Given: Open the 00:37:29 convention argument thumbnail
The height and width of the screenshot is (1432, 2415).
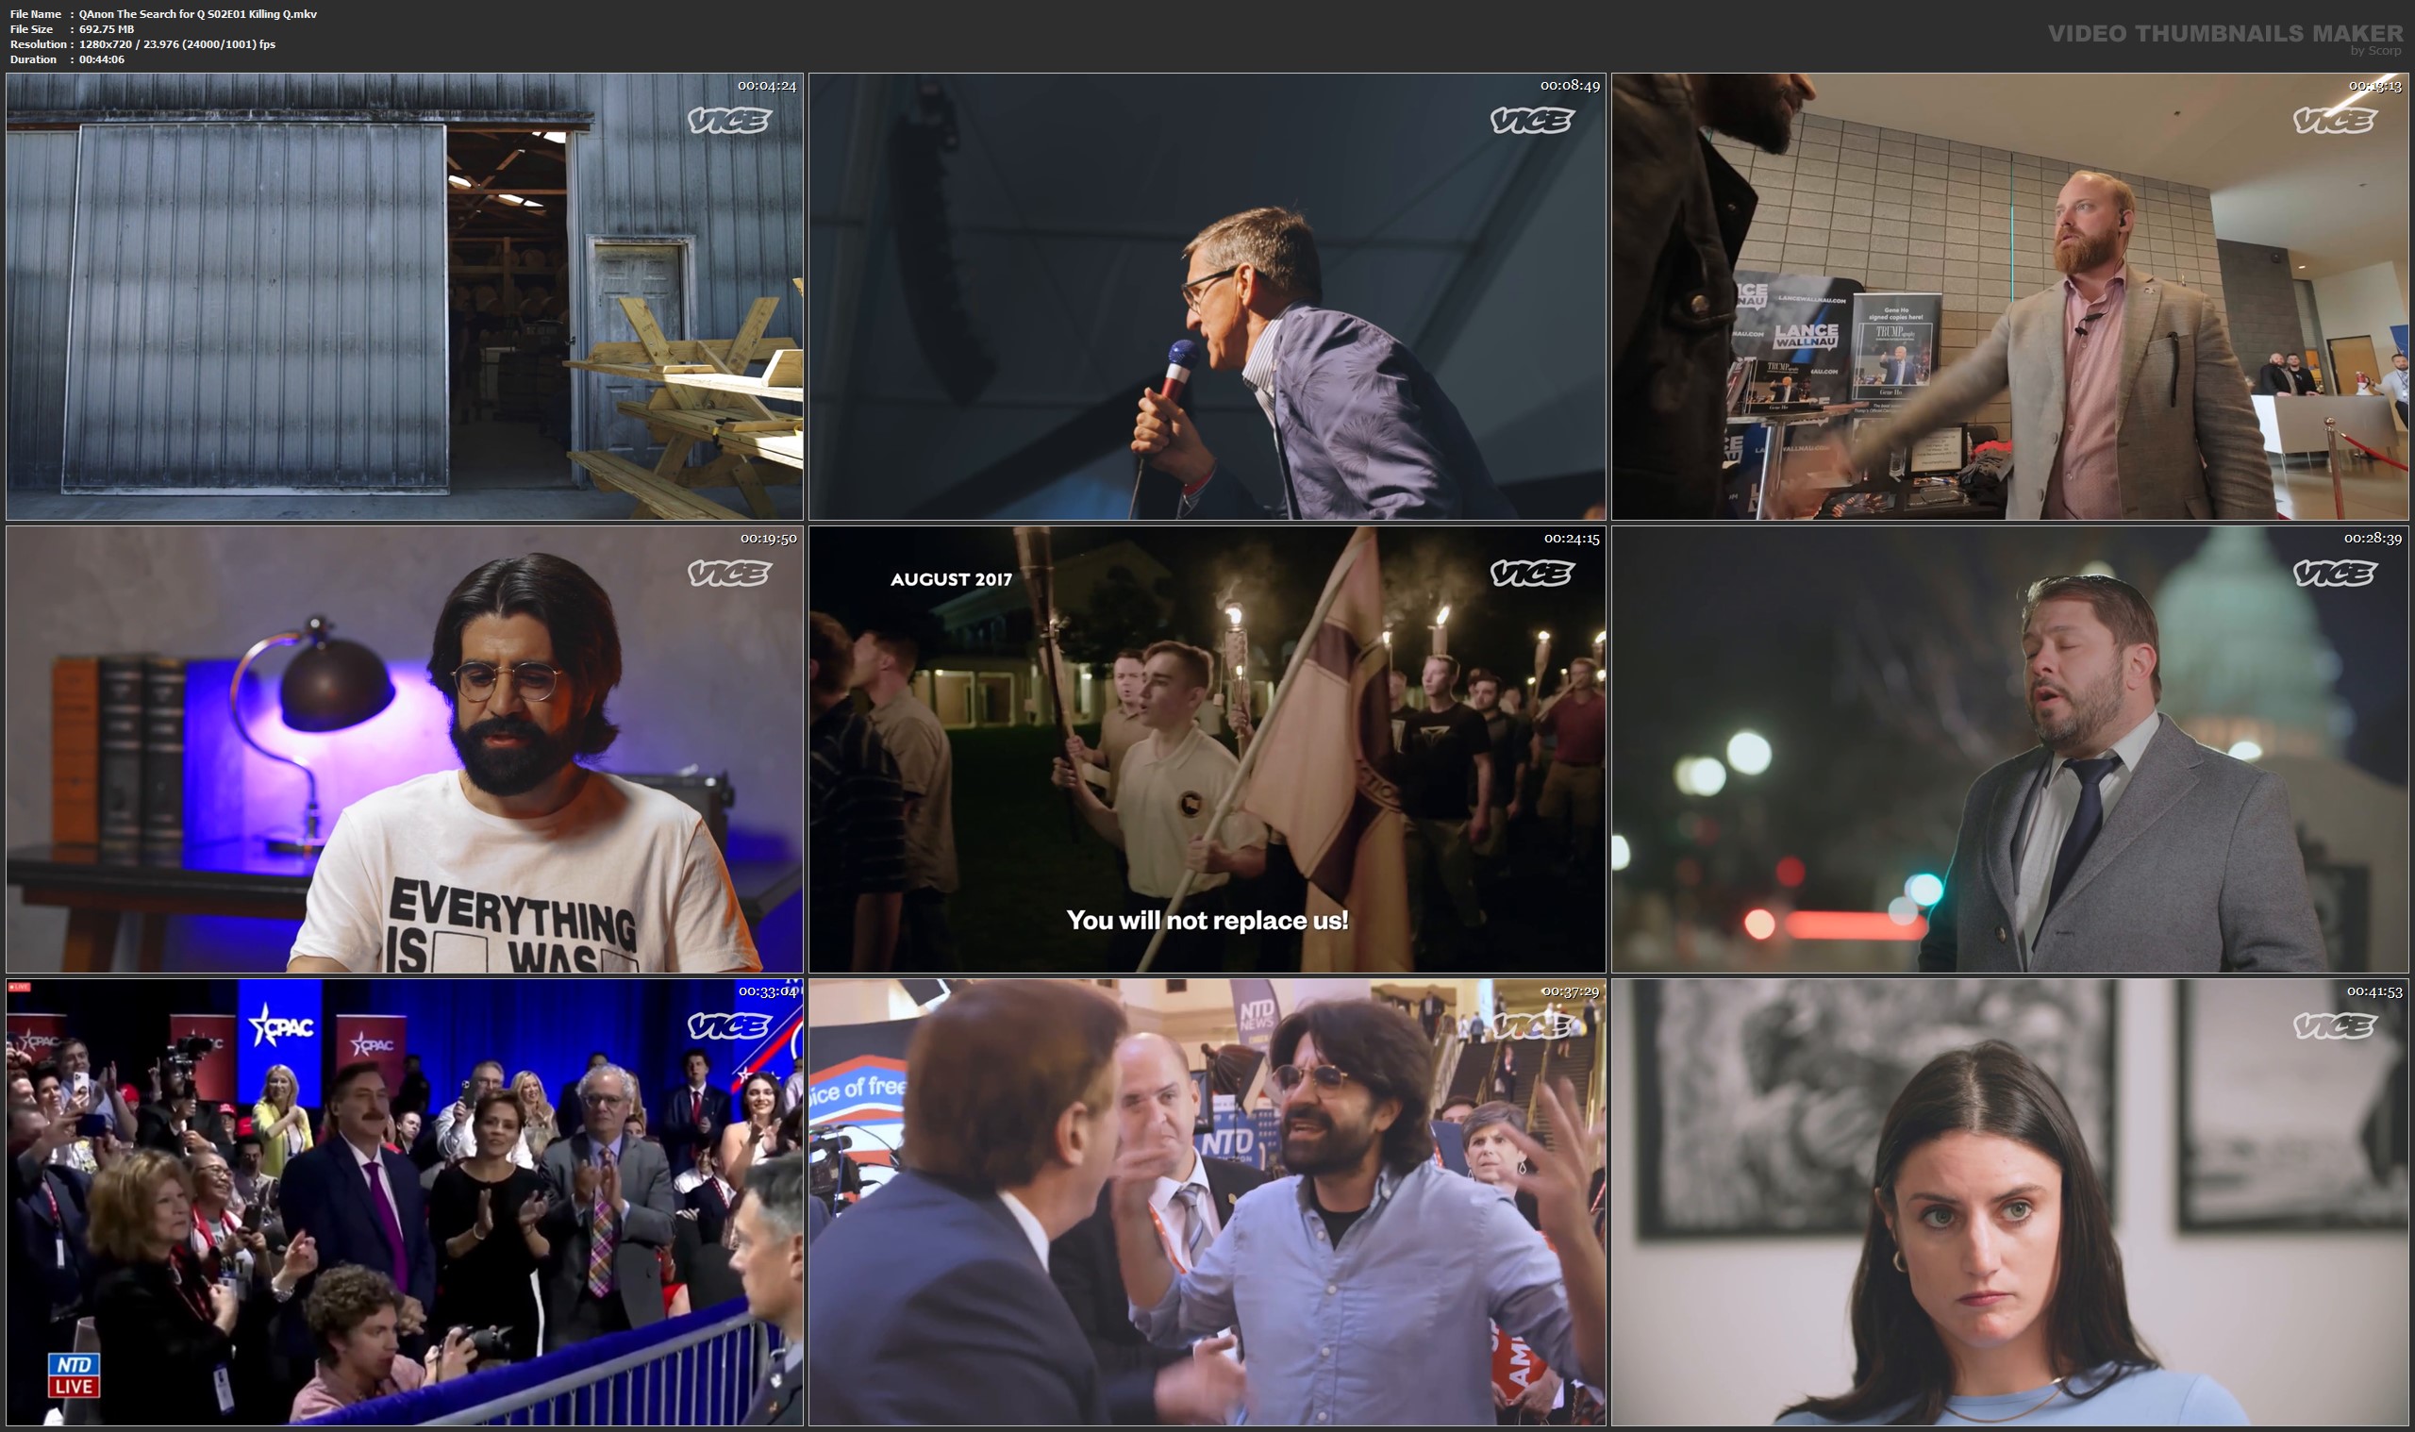Looking at the screenshot, I should 1207,1202.
